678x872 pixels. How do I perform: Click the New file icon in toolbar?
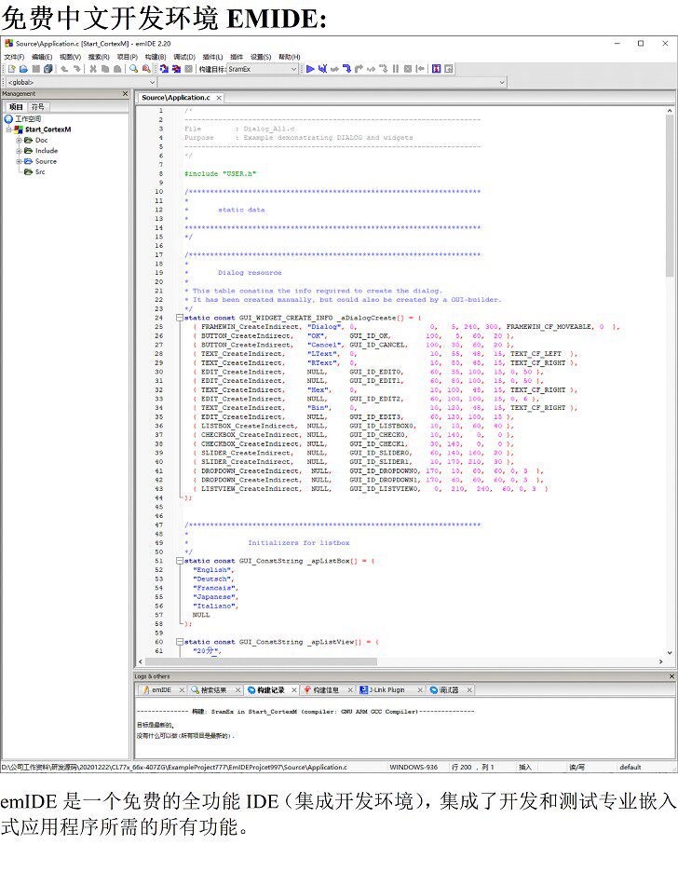pyautogui.click(x=11, y=69)
